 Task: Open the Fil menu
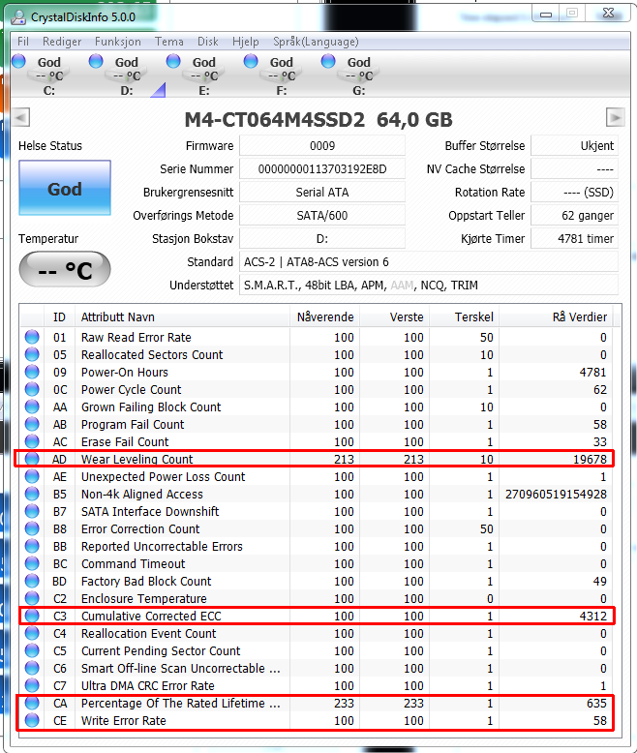click(23, 42)
